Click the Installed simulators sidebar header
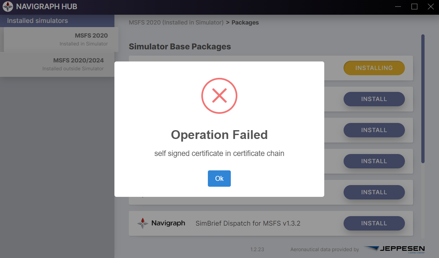Image resolution: width=439 pixels, height=258 pixels. [37, 21]
